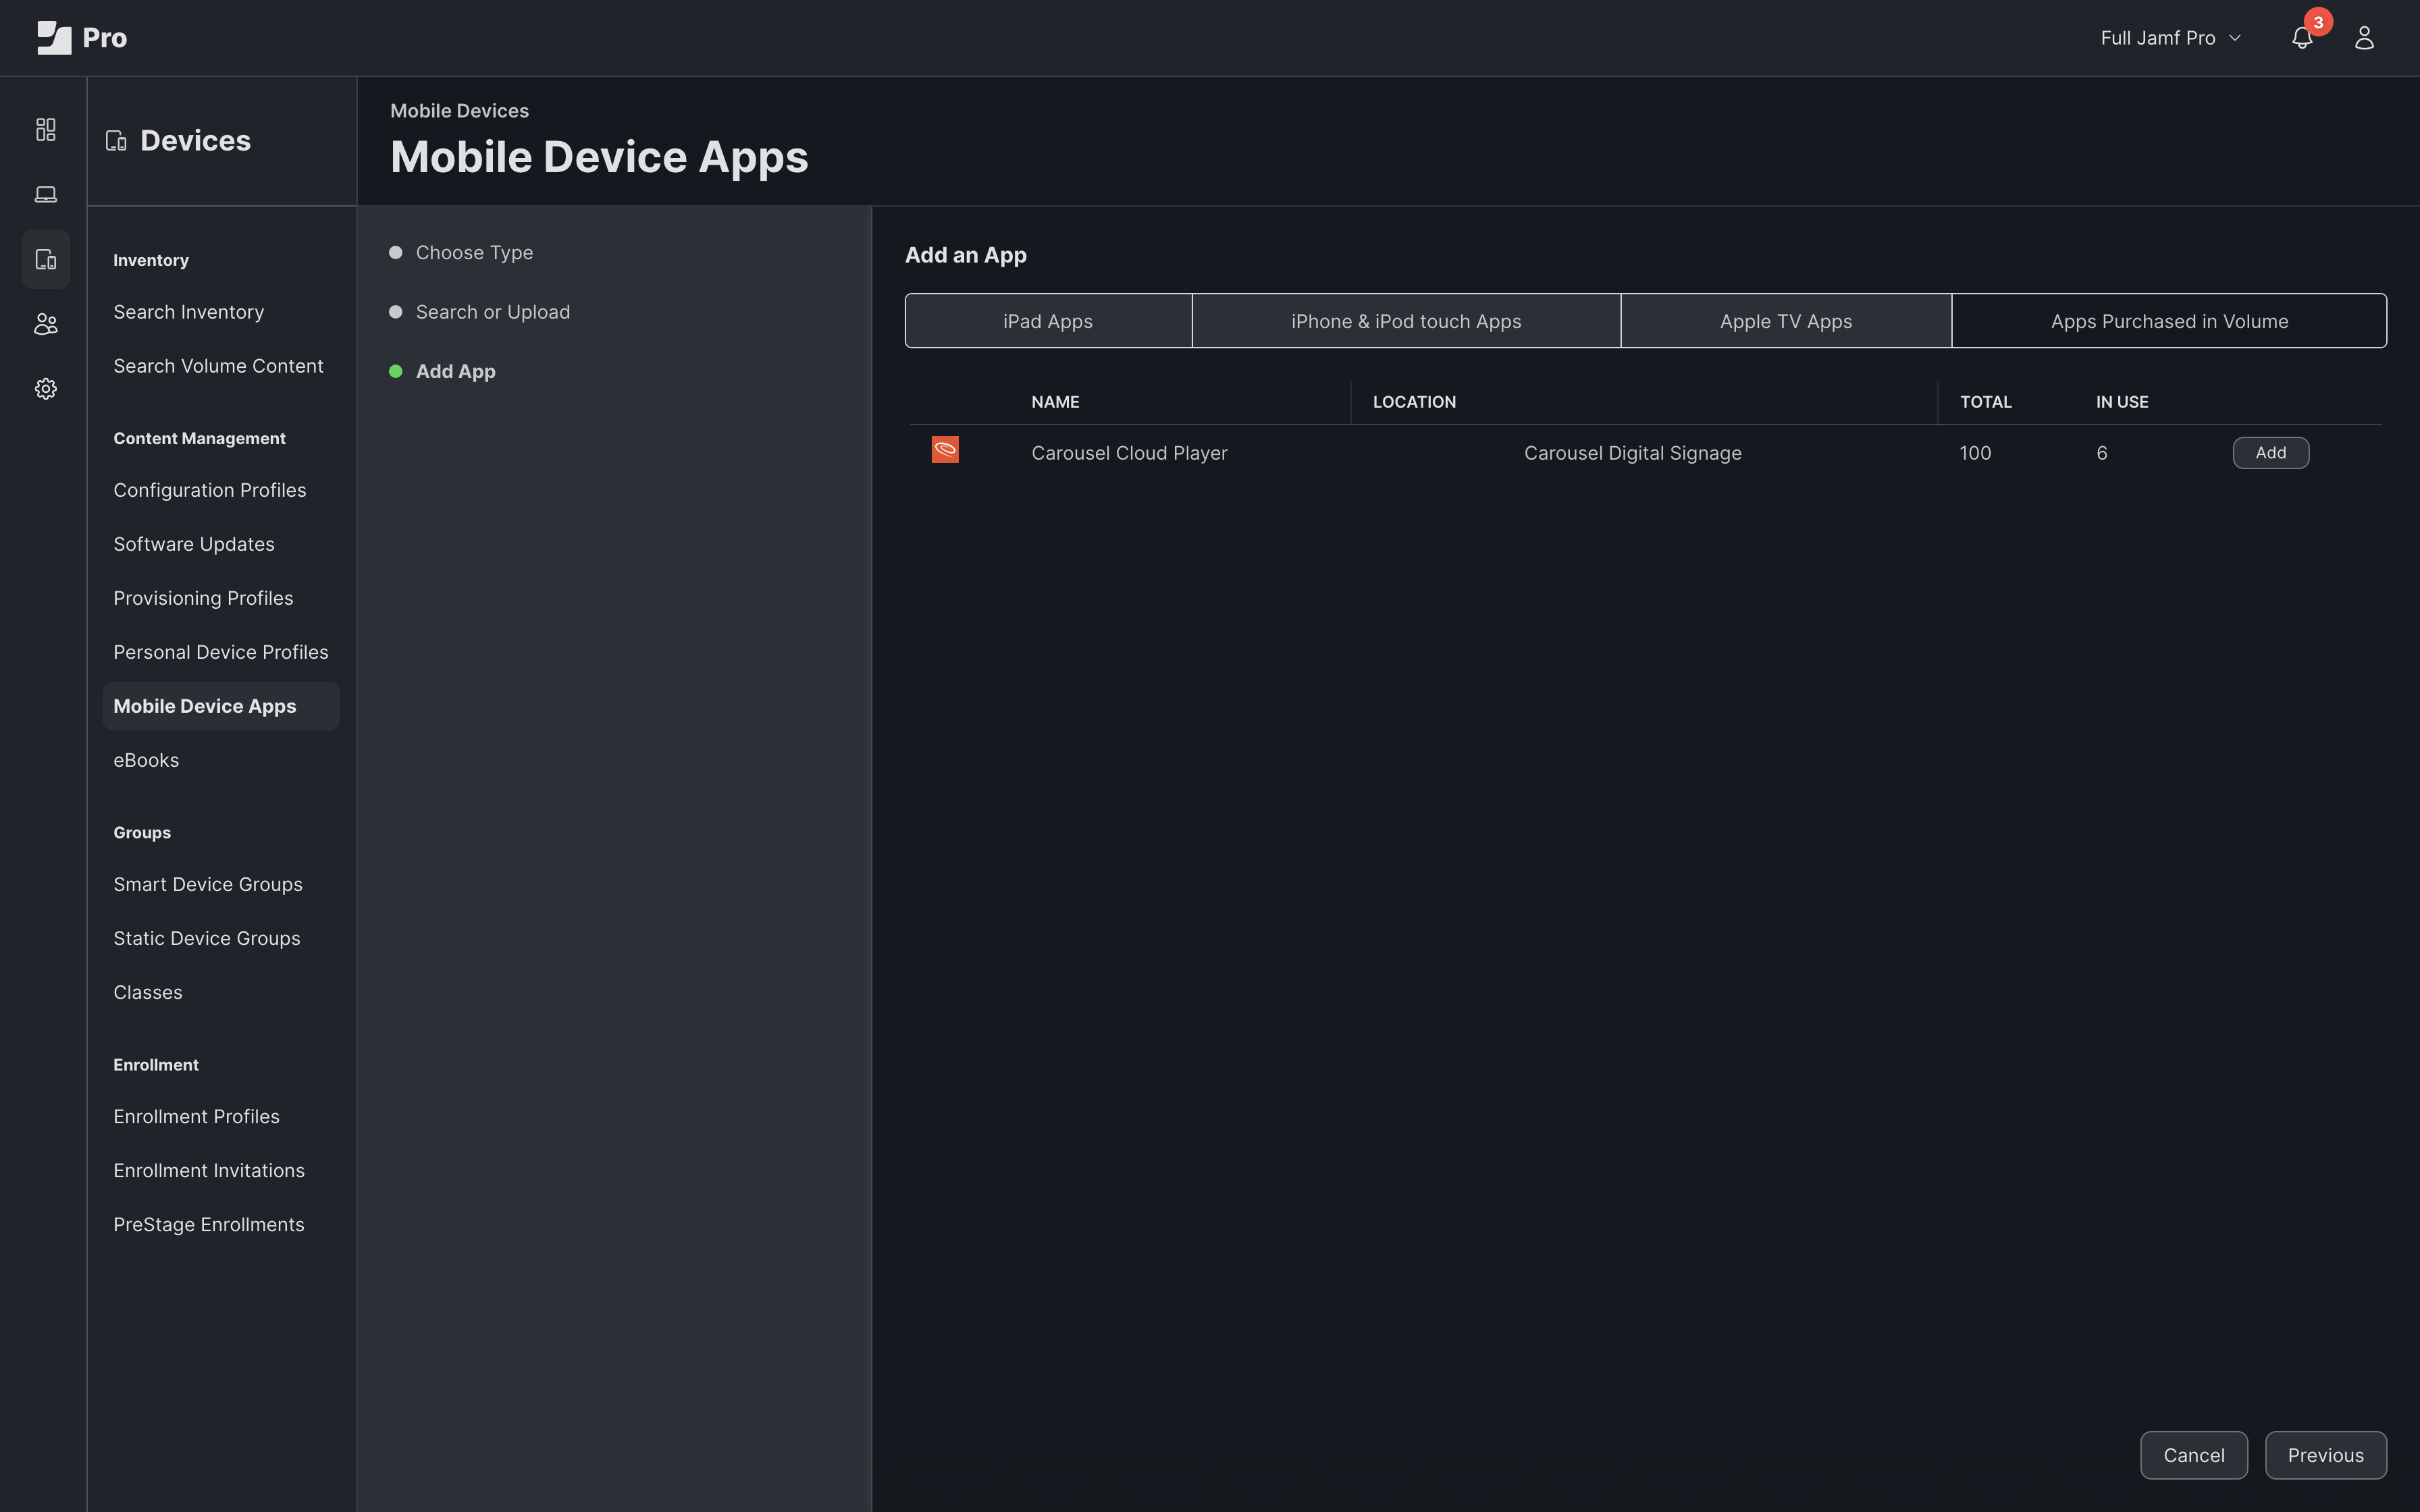
Task: Select Mobile Device Apps in sidebar
Action: pos(221,706)
